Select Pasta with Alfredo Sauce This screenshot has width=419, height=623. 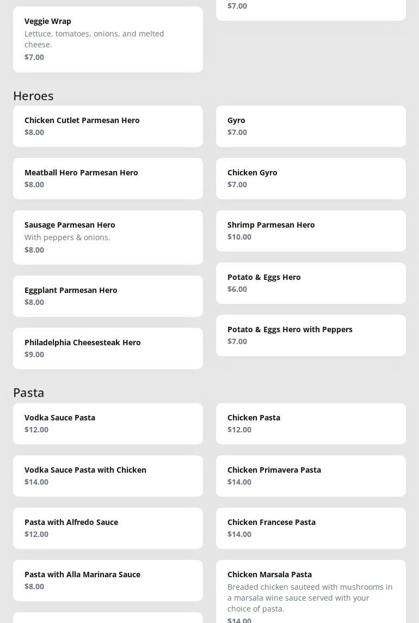[108, 528]
